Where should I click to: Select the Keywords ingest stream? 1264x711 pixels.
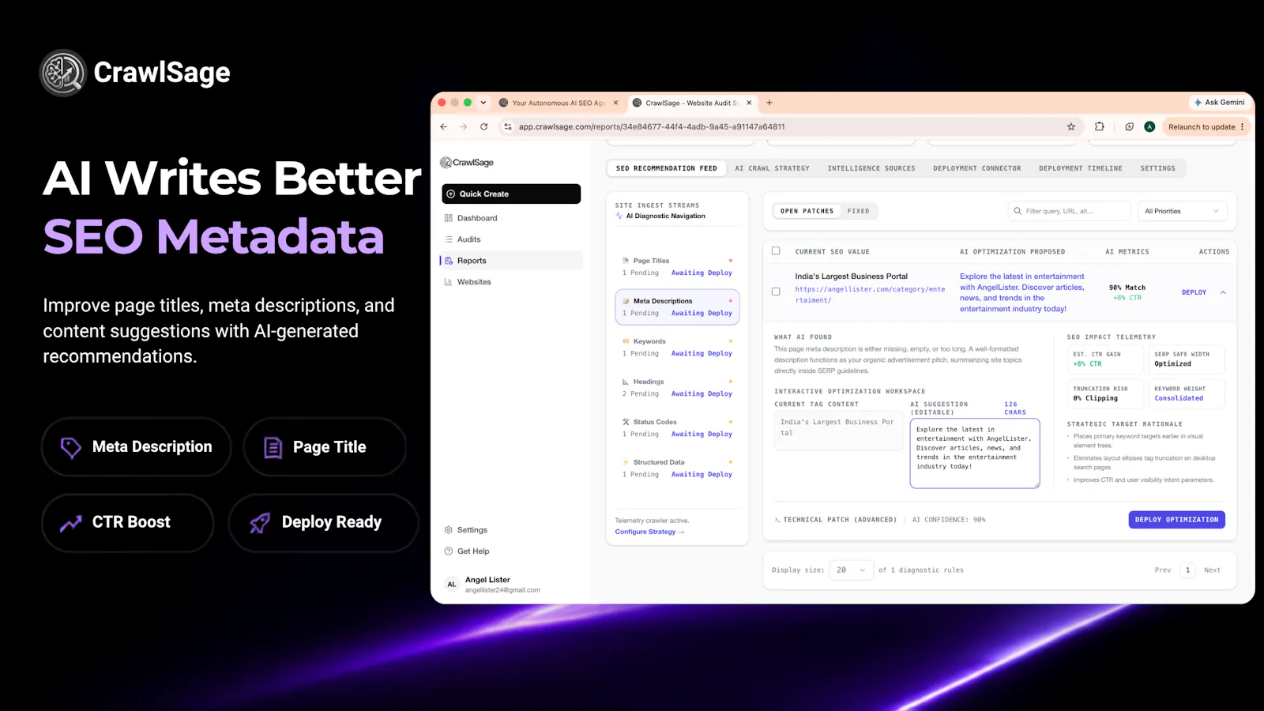(x=677, y=347)
